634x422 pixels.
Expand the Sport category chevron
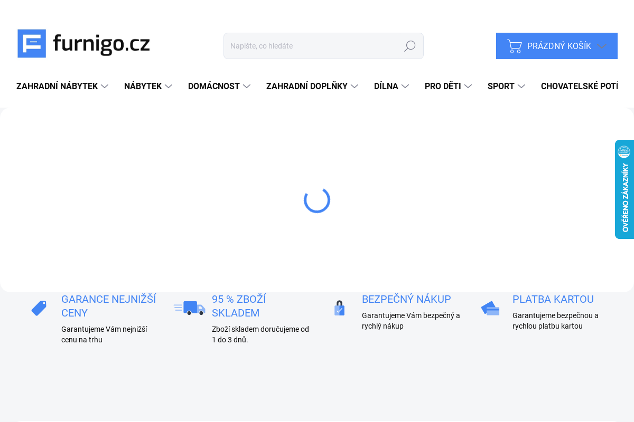(521, 86)
